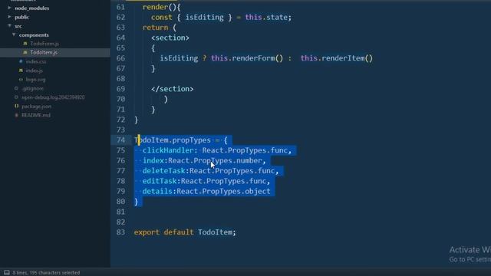
Task: Click React.PropTypes.object on the details line
Action: (x=223, y=192)
